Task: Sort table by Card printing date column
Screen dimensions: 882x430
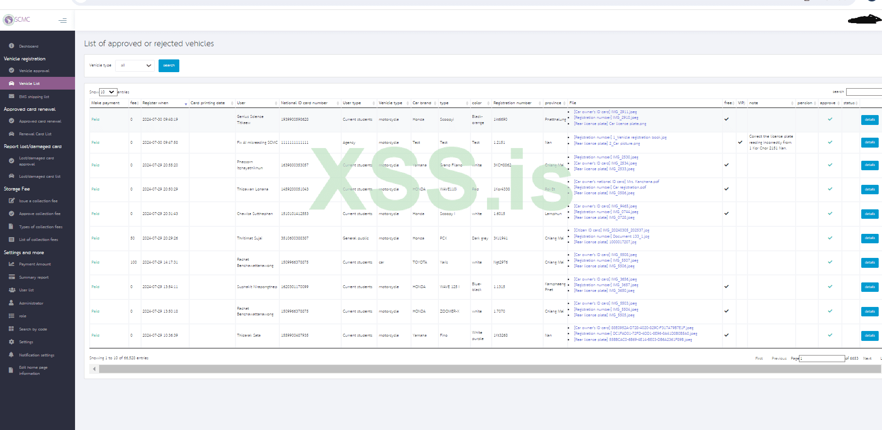Action: [212, 103]
